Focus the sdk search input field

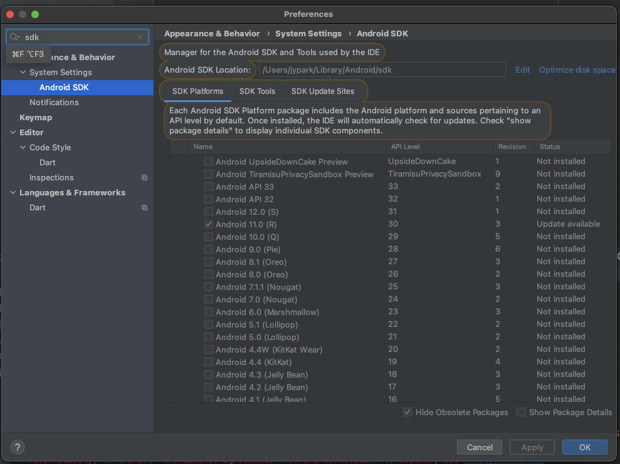click(78, 37)
